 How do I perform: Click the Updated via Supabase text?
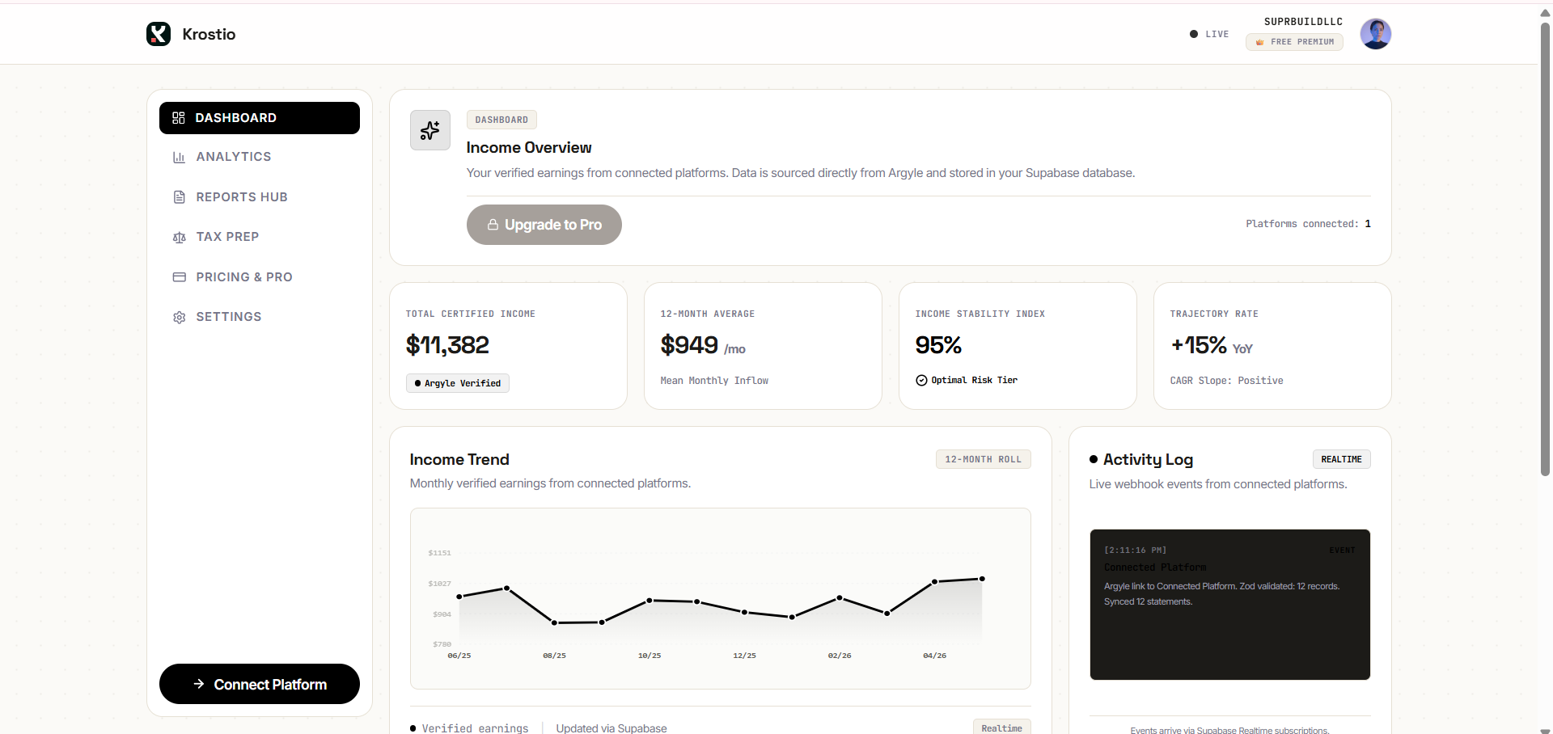pos(611,728)
